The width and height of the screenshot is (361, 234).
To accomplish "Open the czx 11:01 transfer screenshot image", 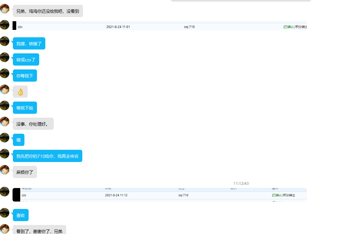I will [160, 26].
